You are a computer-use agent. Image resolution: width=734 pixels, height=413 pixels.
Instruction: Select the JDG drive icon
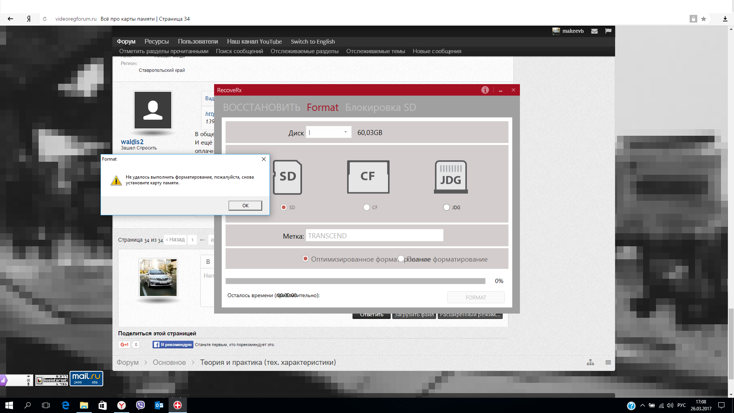pyautogui.click(x=451, y=177)
